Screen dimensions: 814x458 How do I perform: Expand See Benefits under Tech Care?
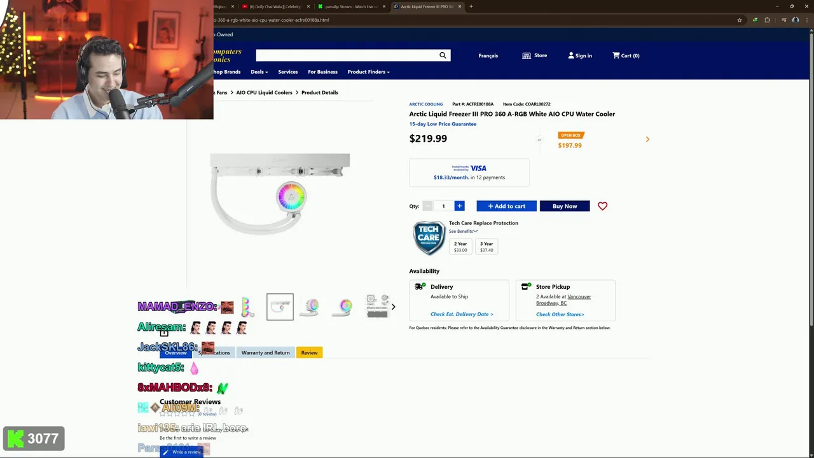(x=463, y=231)
